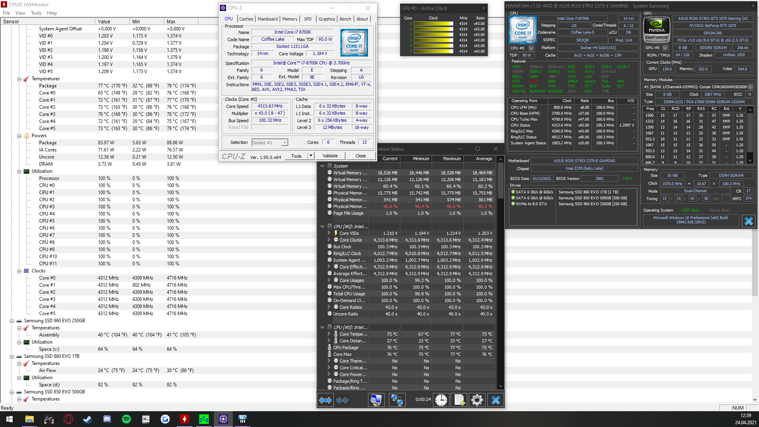Collapse the Temperatures tree node under CPU

(19, 79)
